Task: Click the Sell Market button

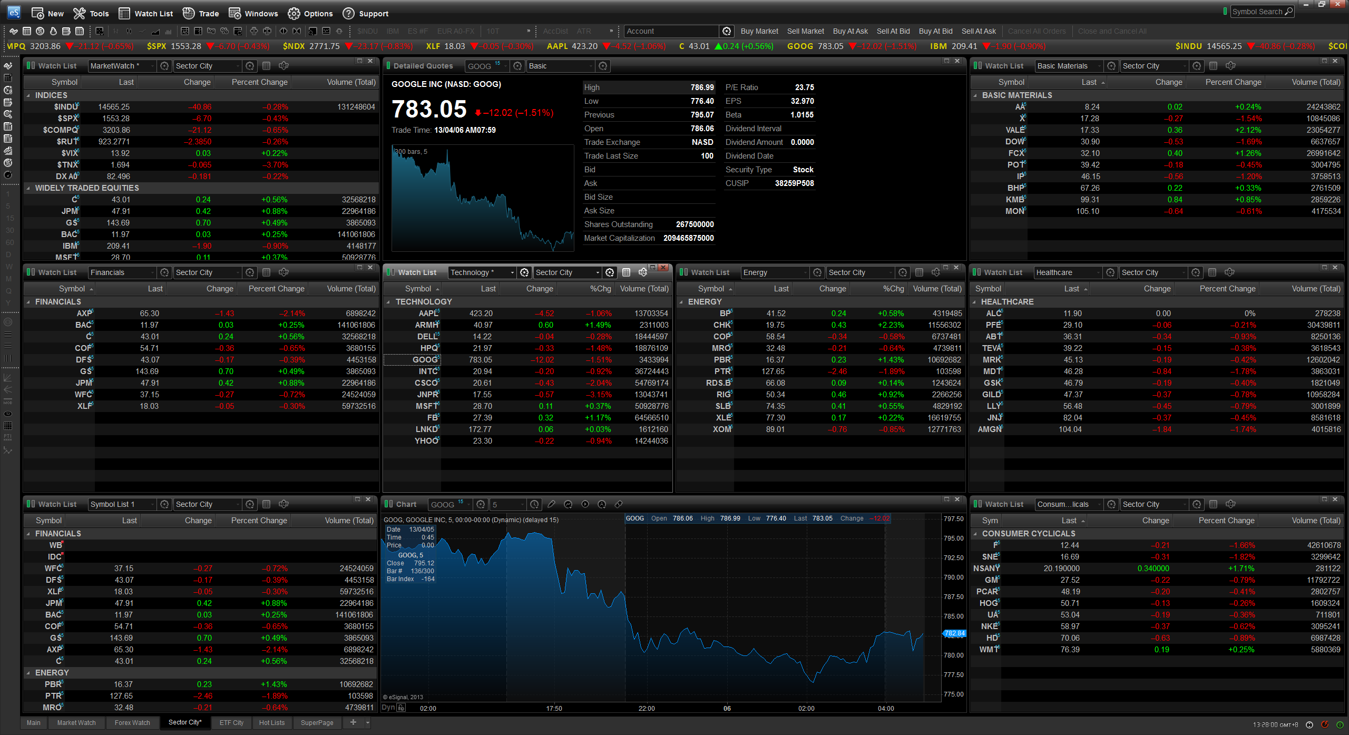Action: [805, 31]
